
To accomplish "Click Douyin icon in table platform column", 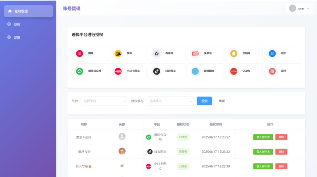I will coord(150,152).
